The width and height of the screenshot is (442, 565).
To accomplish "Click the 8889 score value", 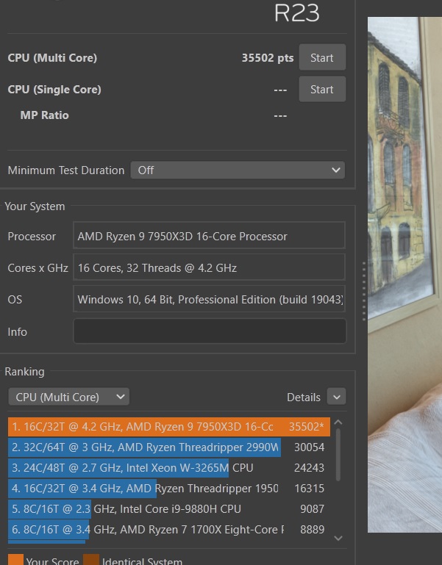I will pyautogui.click(x=312, y=529).
